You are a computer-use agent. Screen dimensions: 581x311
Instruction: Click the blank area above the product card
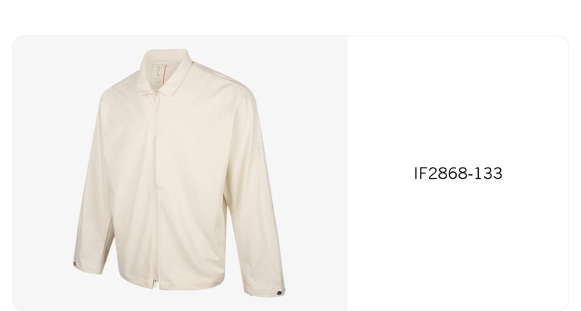click(290, 17)
